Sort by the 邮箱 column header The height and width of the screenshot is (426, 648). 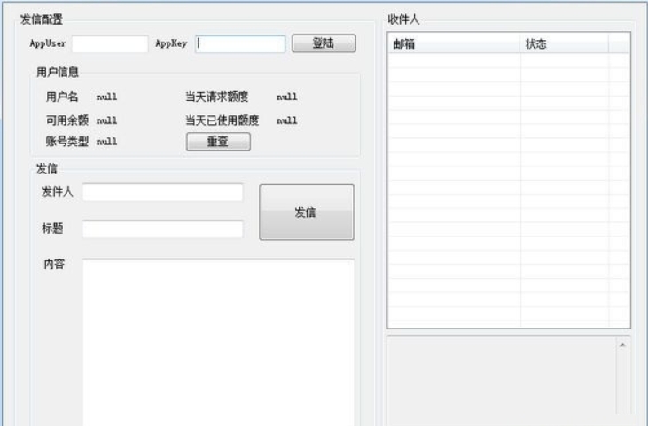454,43
